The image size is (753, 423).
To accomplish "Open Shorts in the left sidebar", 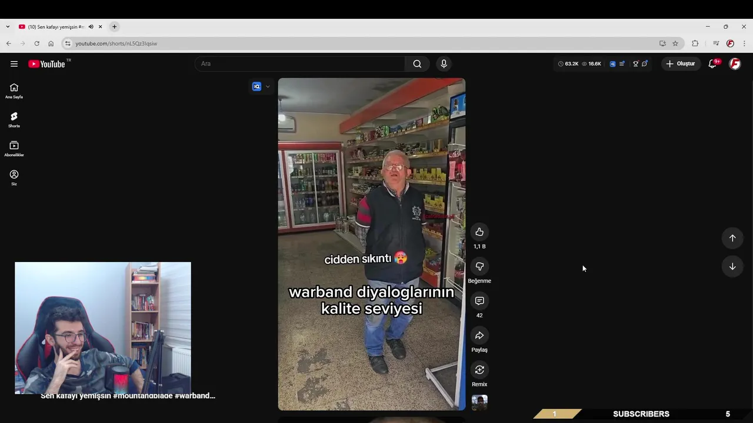I will [14, 120].
